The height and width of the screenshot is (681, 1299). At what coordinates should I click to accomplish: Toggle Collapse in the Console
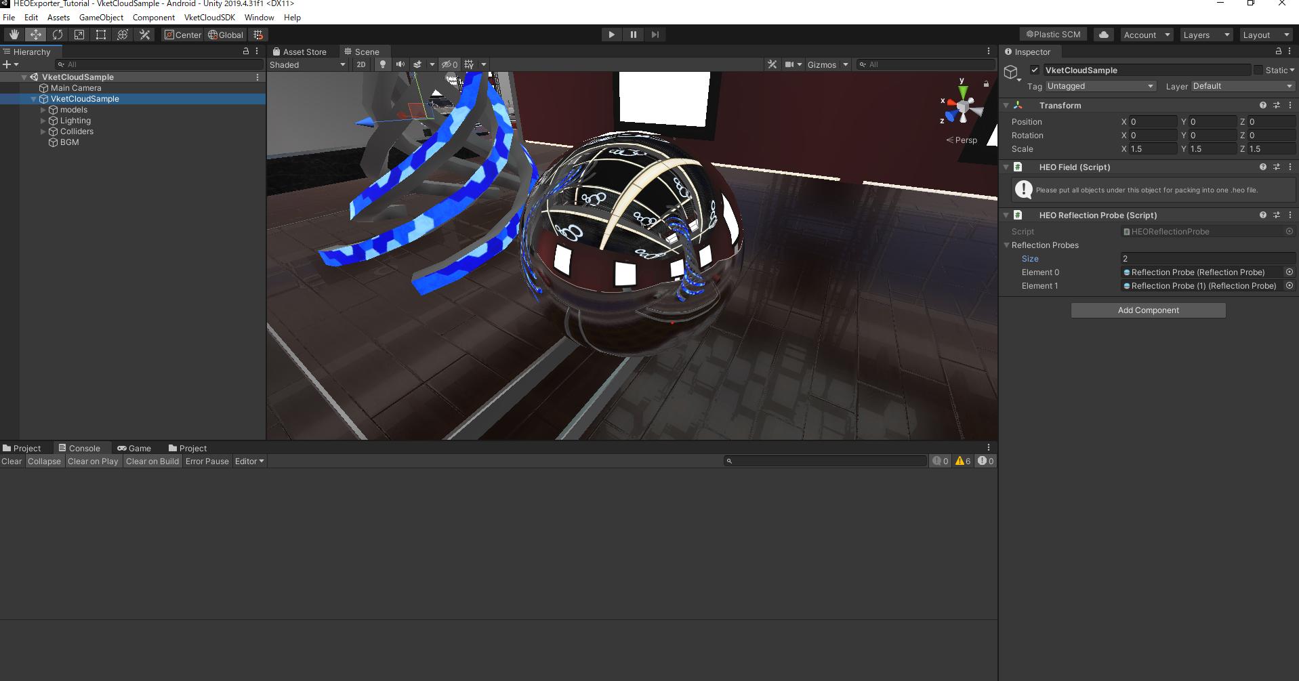[x=44, y=461]
